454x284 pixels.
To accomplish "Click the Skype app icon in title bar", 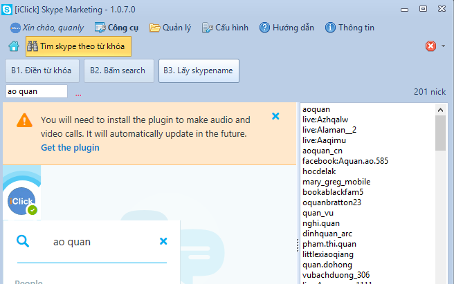I will [x=7, y=10].
